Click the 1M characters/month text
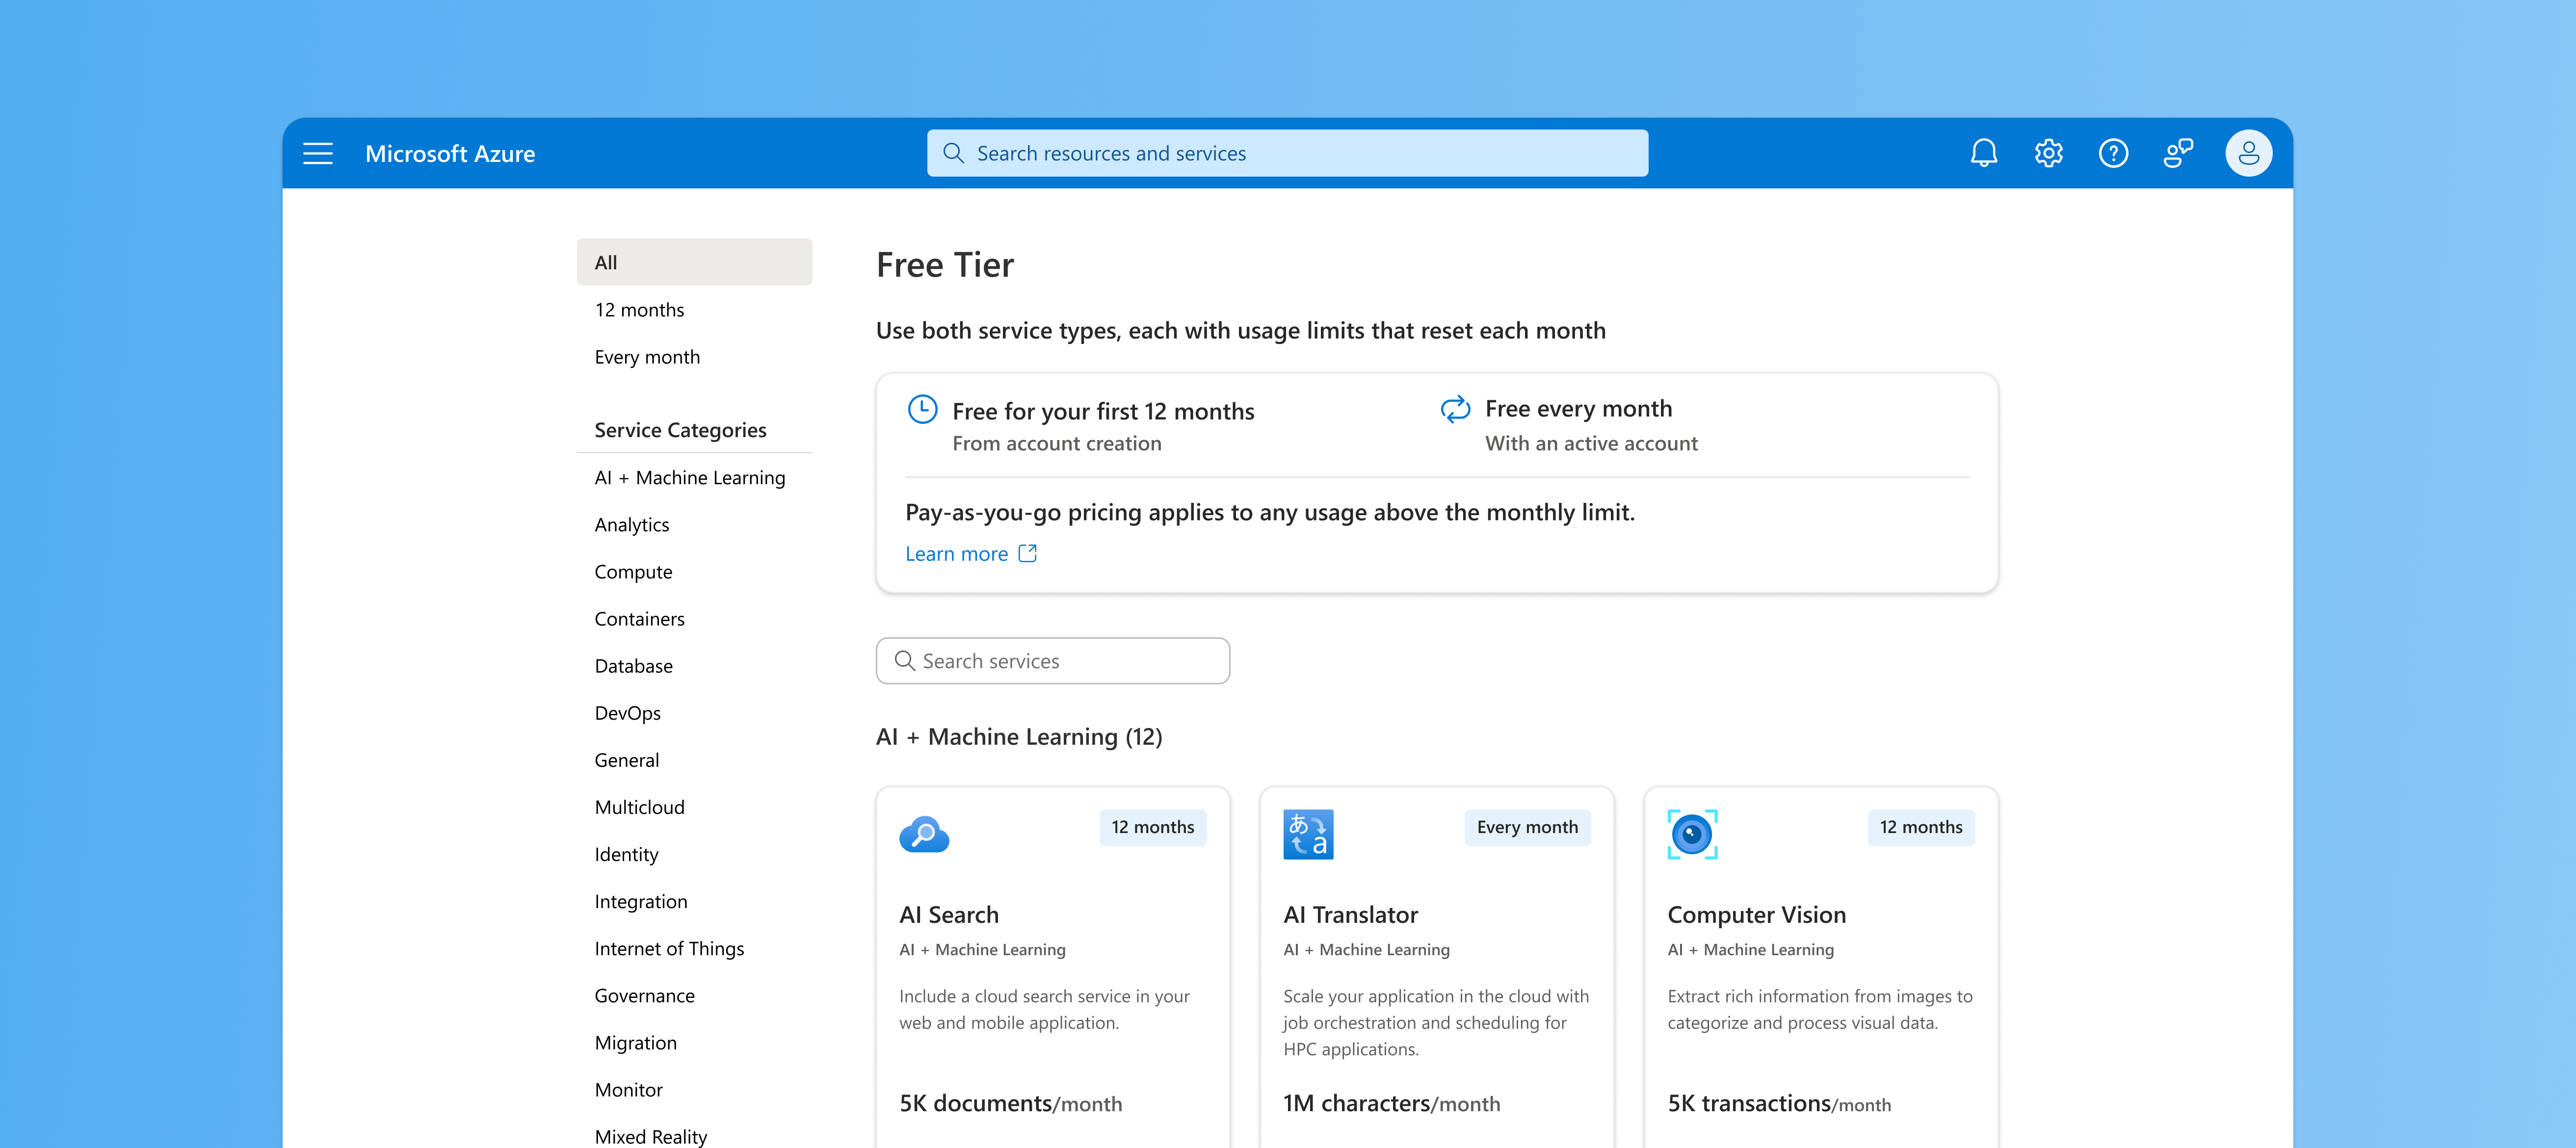This screenshot has height=1148, width=2576. [1391, 1103]
